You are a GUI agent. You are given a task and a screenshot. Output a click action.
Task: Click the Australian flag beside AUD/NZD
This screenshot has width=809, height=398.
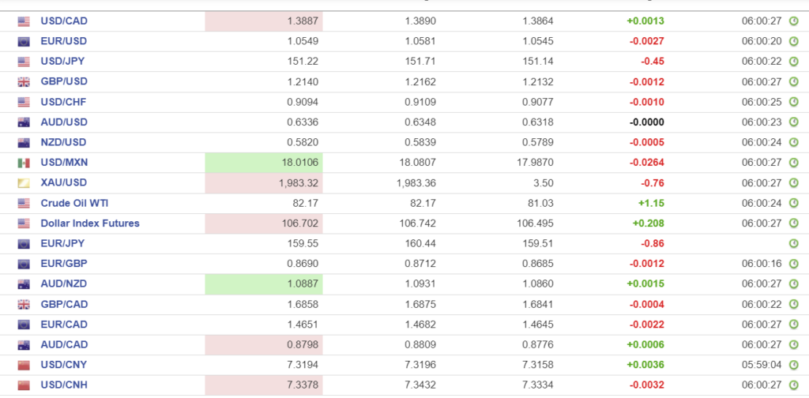point(24,283)
